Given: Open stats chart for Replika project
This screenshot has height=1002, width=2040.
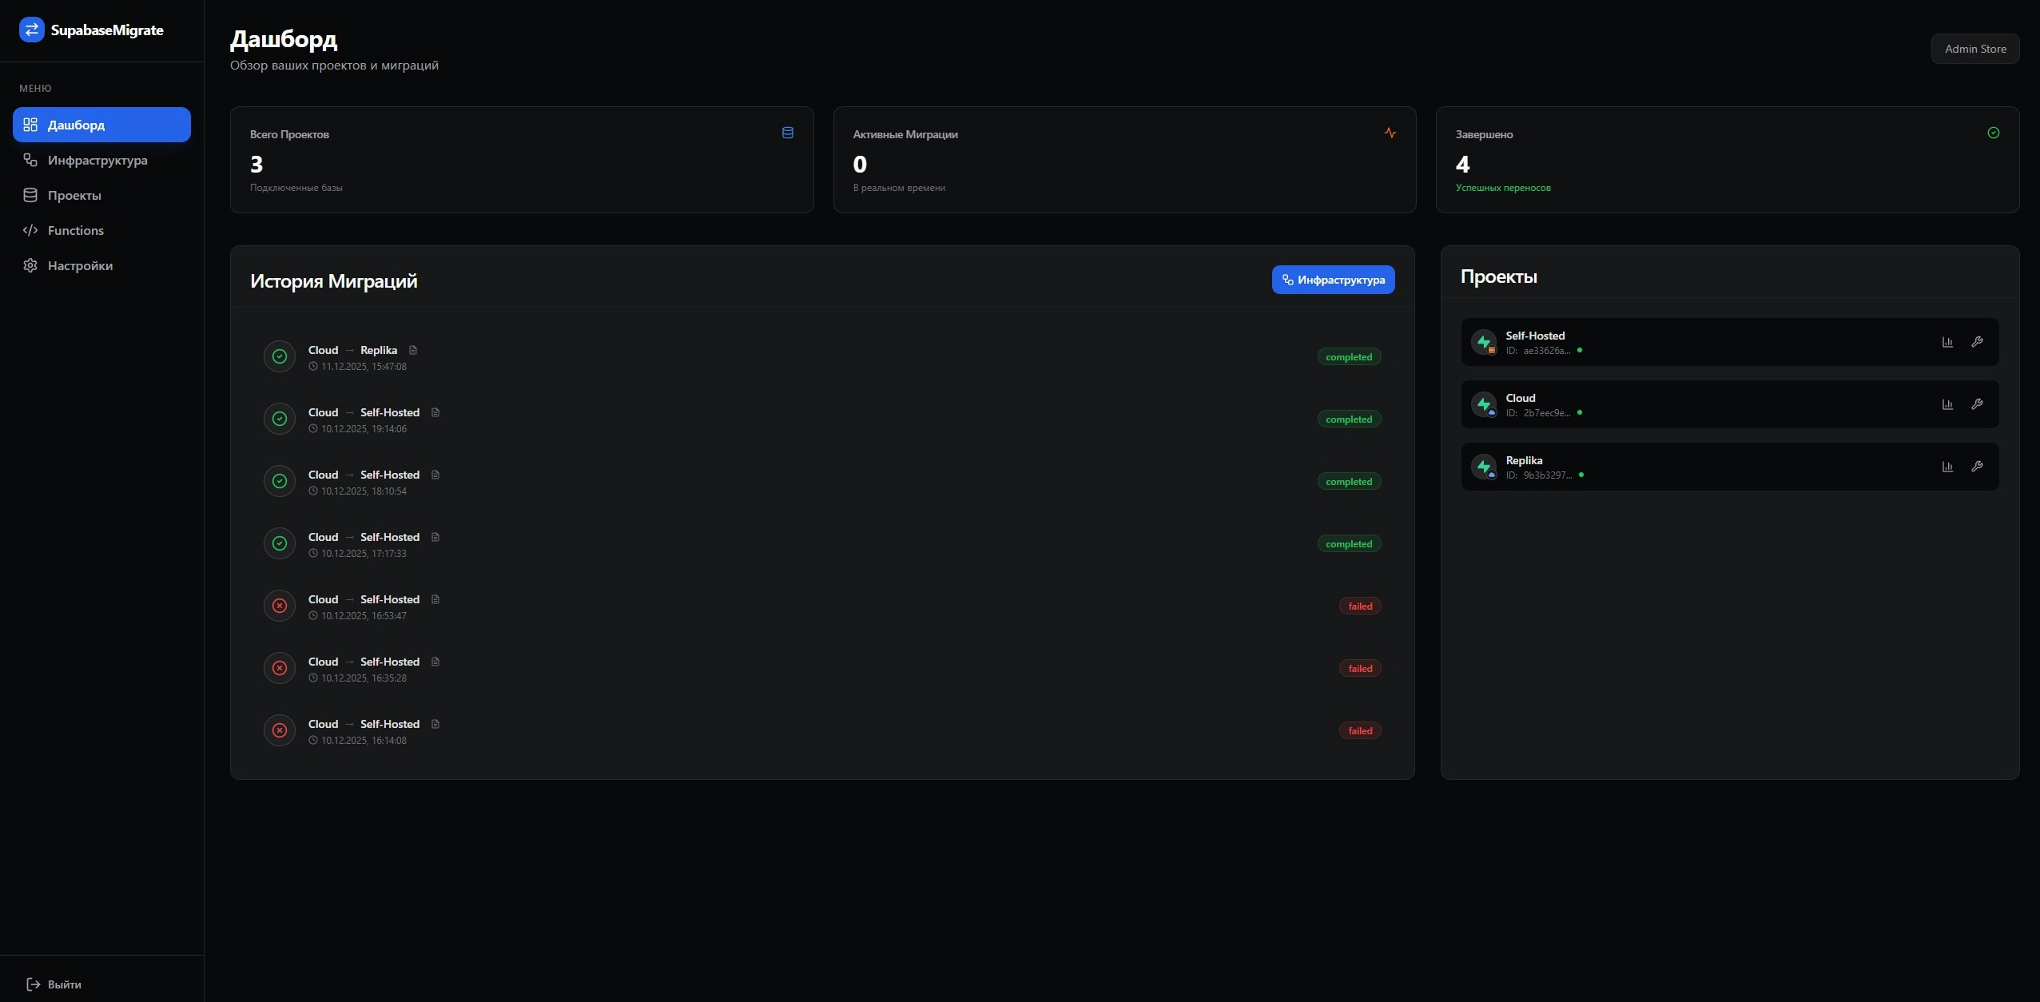Looking at the screenshot, I should pyautogui.click(x=1947, y=467).
